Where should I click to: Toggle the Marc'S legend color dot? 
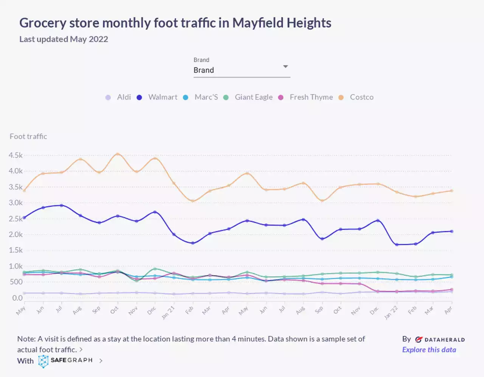click(x=186, y=97)
